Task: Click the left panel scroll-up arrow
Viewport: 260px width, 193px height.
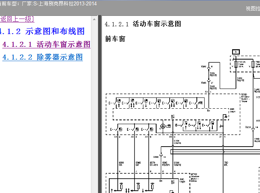Action: click(x=94, y=19)
